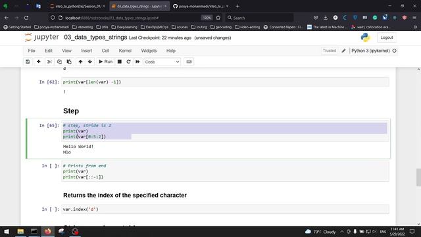Click the Python logo icon

(365, 38)
